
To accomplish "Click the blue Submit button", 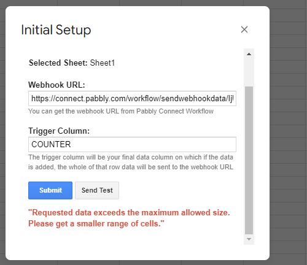I will tap(50, 190).
